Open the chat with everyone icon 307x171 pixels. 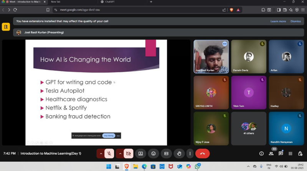point(281,154)
